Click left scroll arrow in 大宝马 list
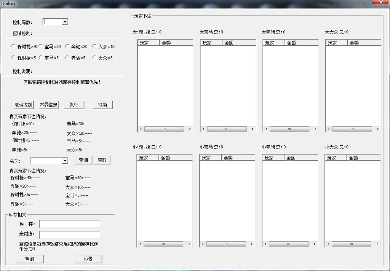 pos(203,129)
